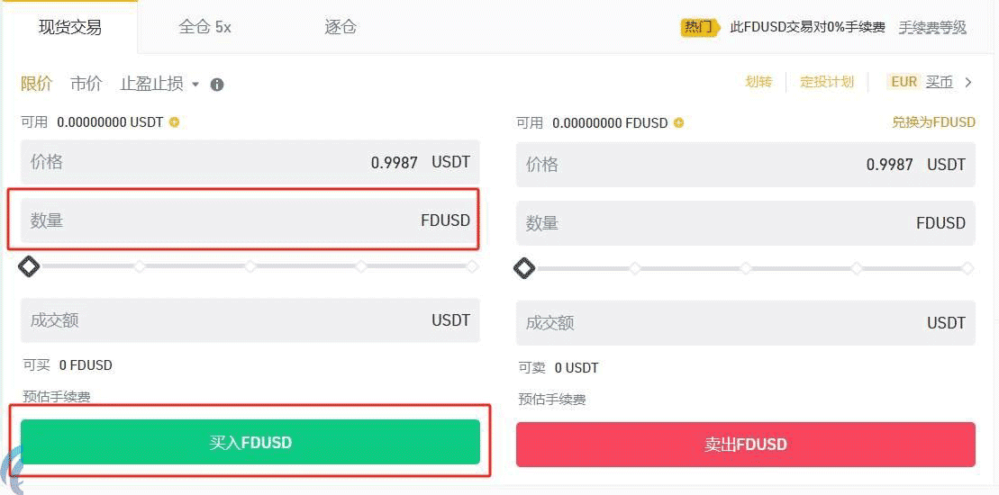Choose the 市价 market order type
This screenshot has width=999, height=495.
86,84
